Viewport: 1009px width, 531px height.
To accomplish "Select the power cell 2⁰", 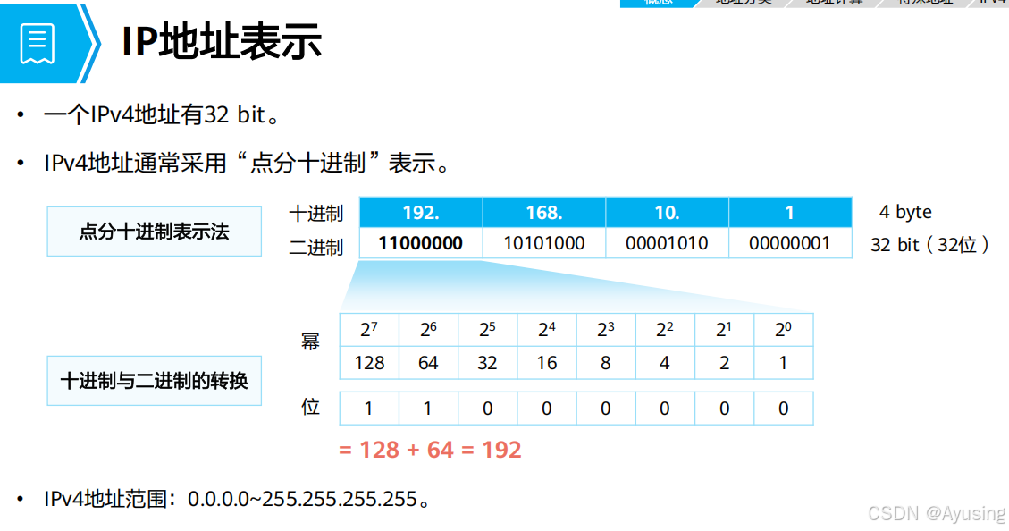I will pyautogui.click(x=783, y=330).
